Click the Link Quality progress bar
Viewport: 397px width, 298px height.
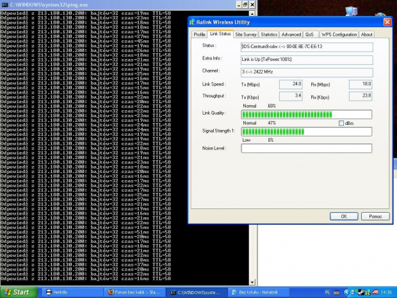[306, 115]
